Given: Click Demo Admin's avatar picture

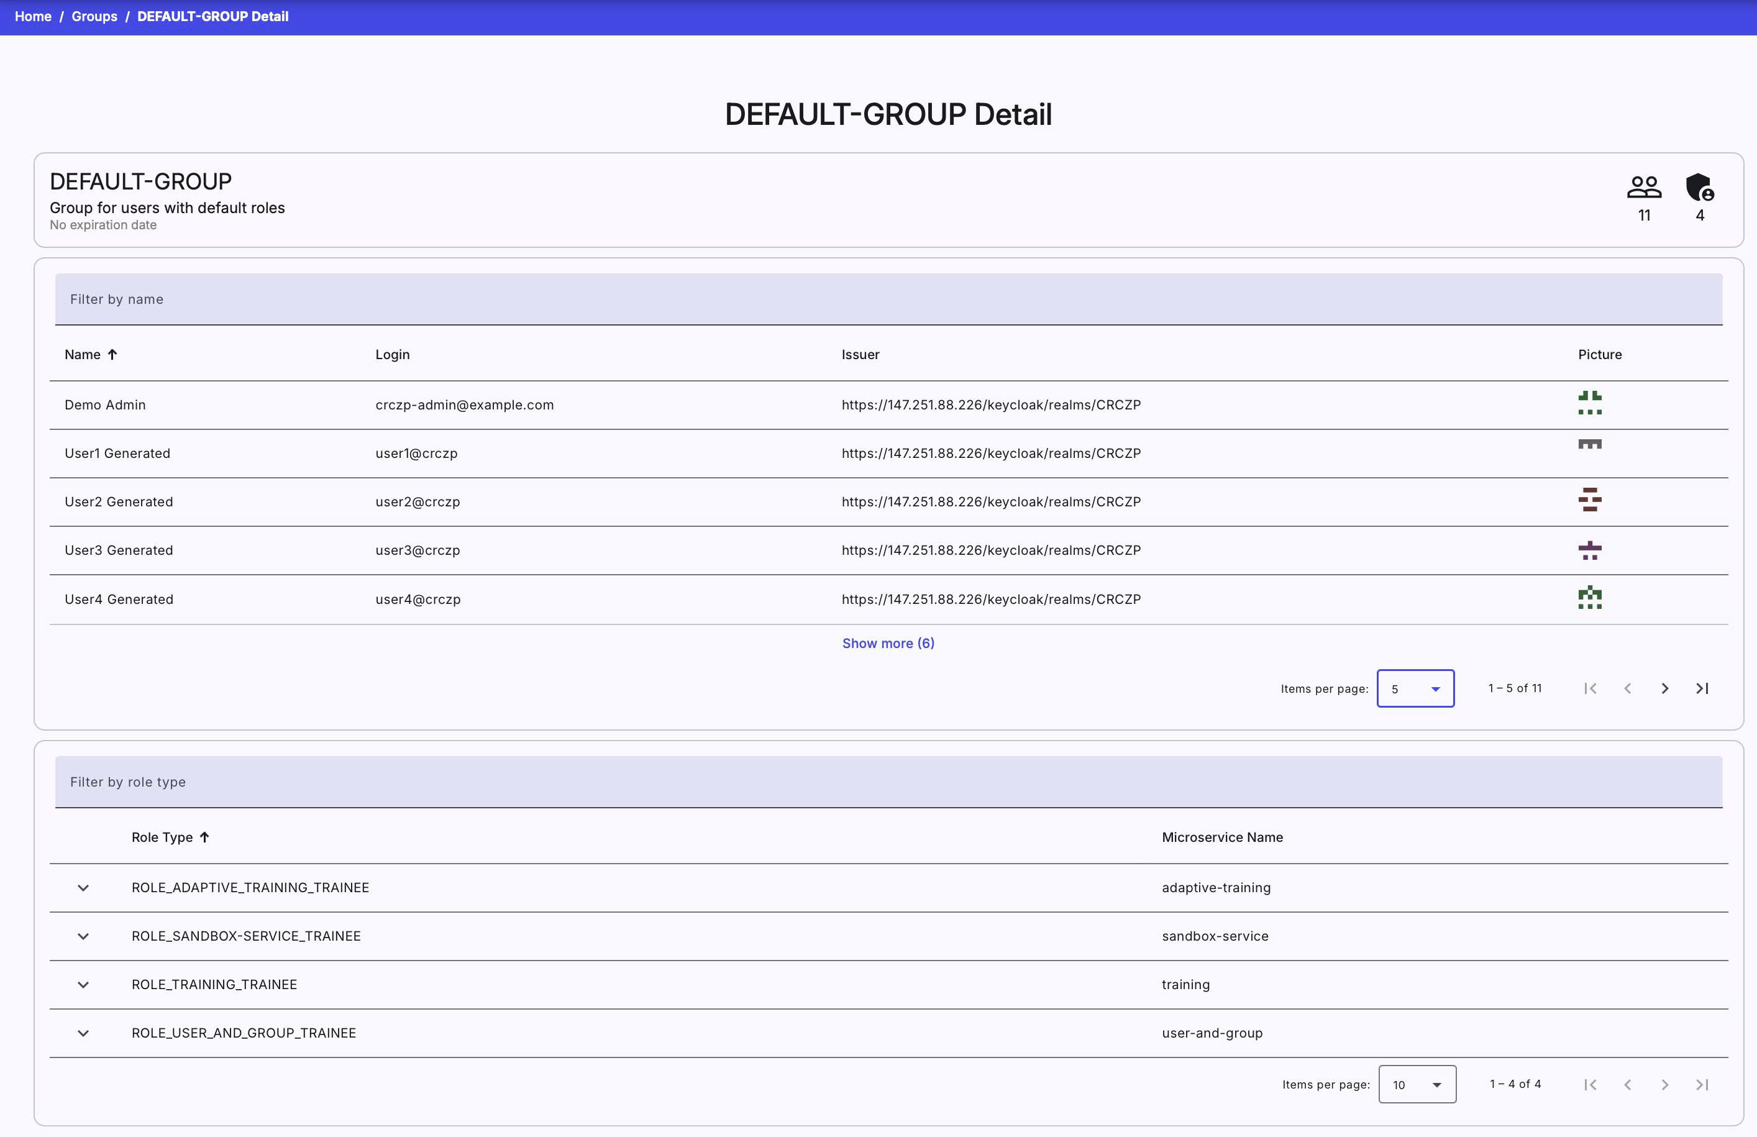Looking at the screenshot, I should 1590,404.
